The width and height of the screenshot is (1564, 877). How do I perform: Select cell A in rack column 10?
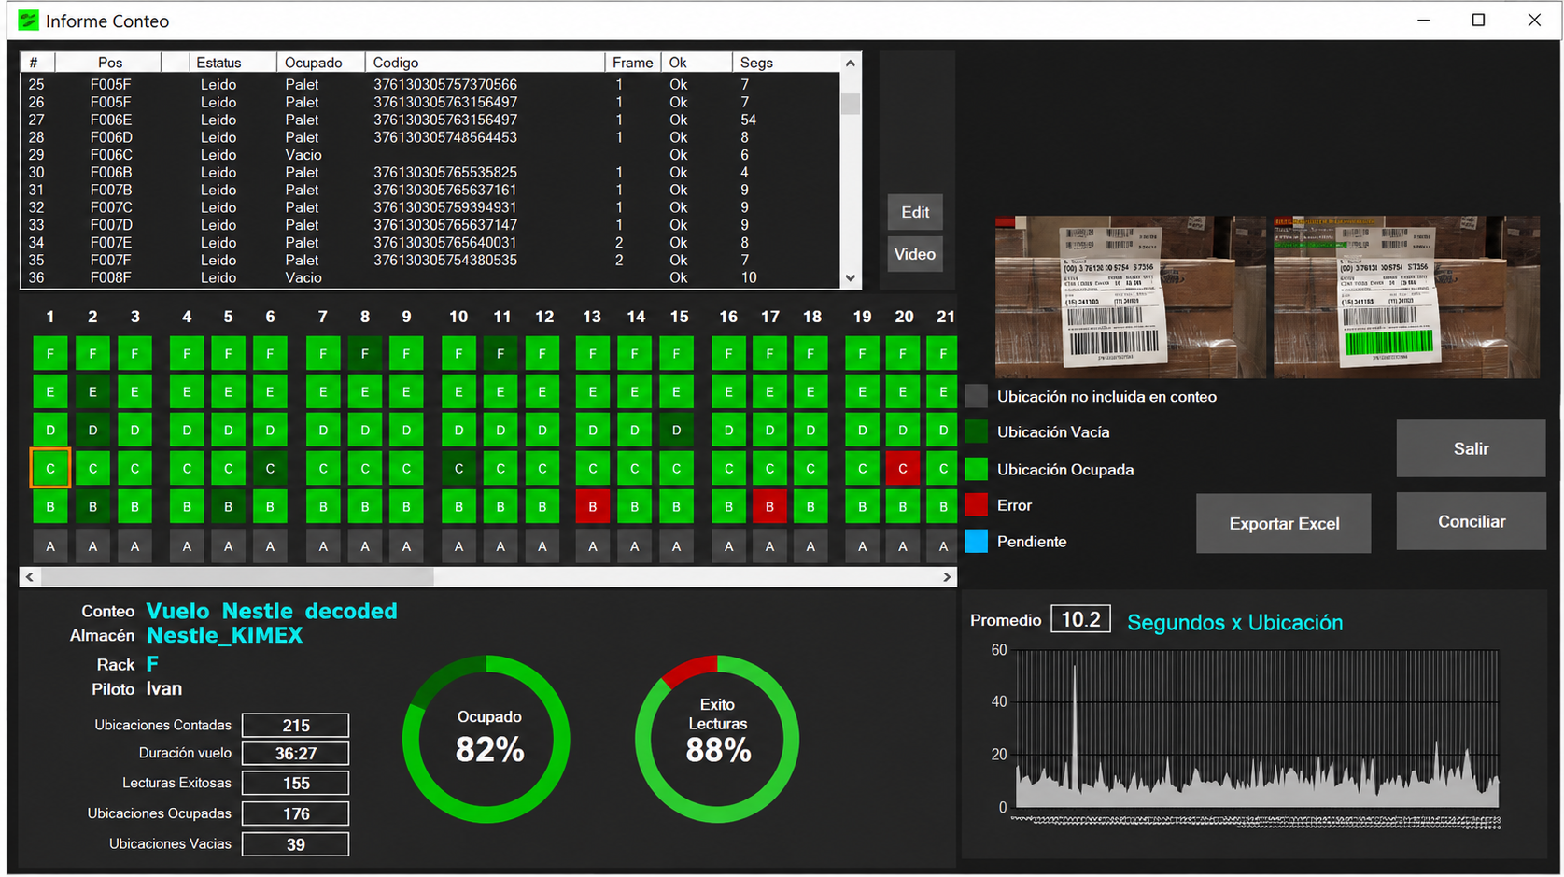point(458,546)
